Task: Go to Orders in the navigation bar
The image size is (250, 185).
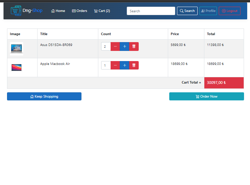Action: coord(79,11)
